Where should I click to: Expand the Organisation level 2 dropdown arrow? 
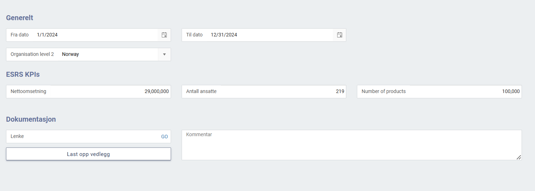[x=164, y=54]
